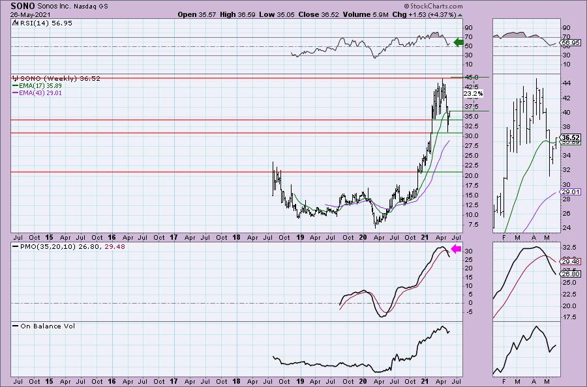Click the On Balance Vol label

click(48, 326)
